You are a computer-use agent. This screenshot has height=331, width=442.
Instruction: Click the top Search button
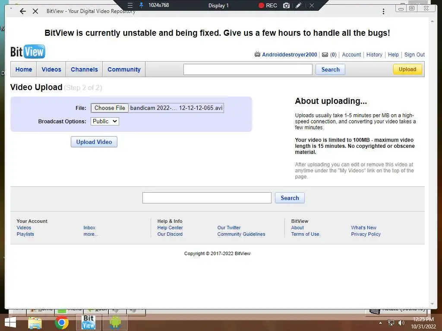pos(330,69)
